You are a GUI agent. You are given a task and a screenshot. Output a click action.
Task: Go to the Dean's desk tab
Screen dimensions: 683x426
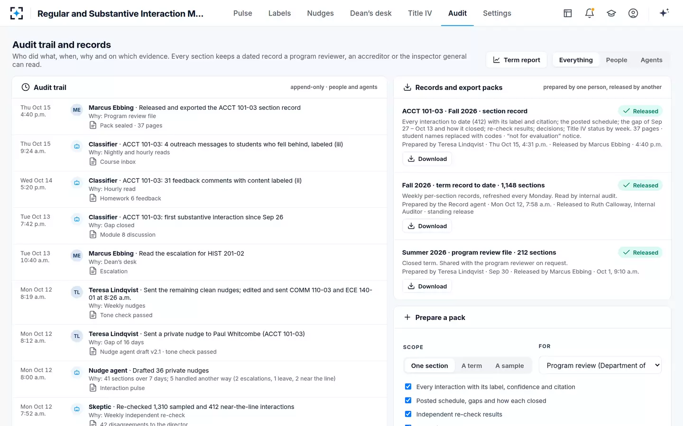tap(370, 13)
